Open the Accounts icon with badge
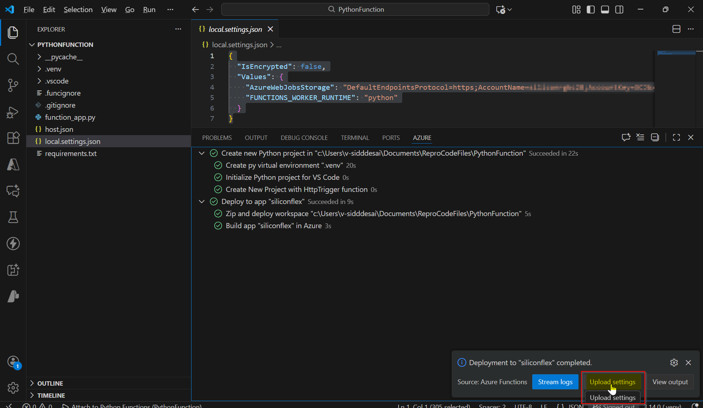703x408 pixels. point(13,362)
